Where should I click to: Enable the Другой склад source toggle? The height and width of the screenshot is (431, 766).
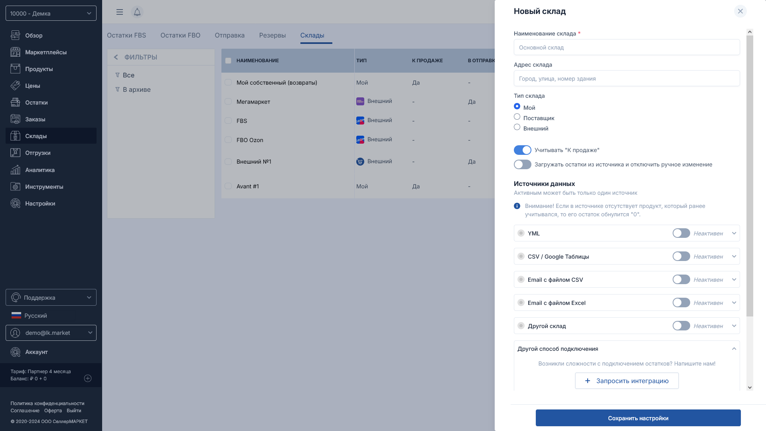click(x=681, y=326)
